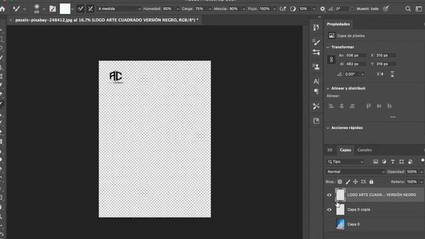The width and height of the screenshot is (425, 239).
Task: Align top edges icon
Action: [369, 106]
